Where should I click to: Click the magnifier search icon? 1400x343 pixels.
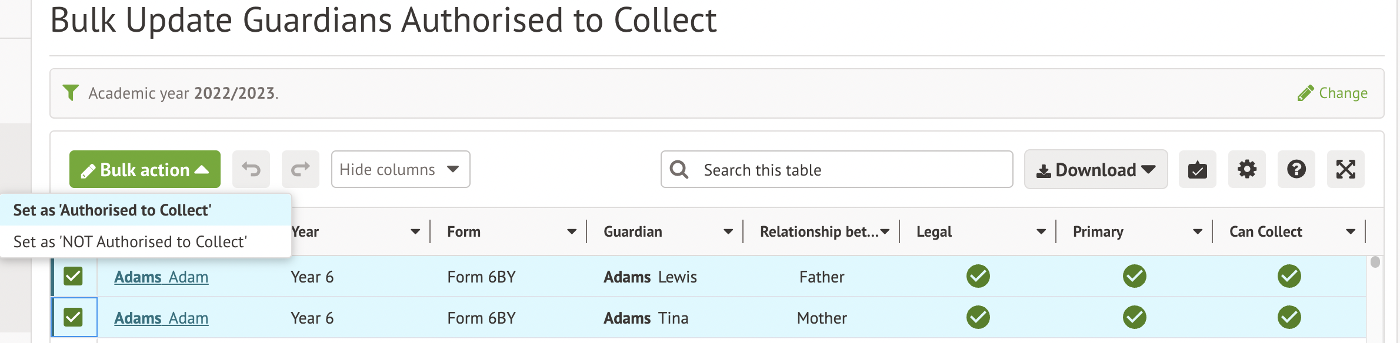point(679,170)
